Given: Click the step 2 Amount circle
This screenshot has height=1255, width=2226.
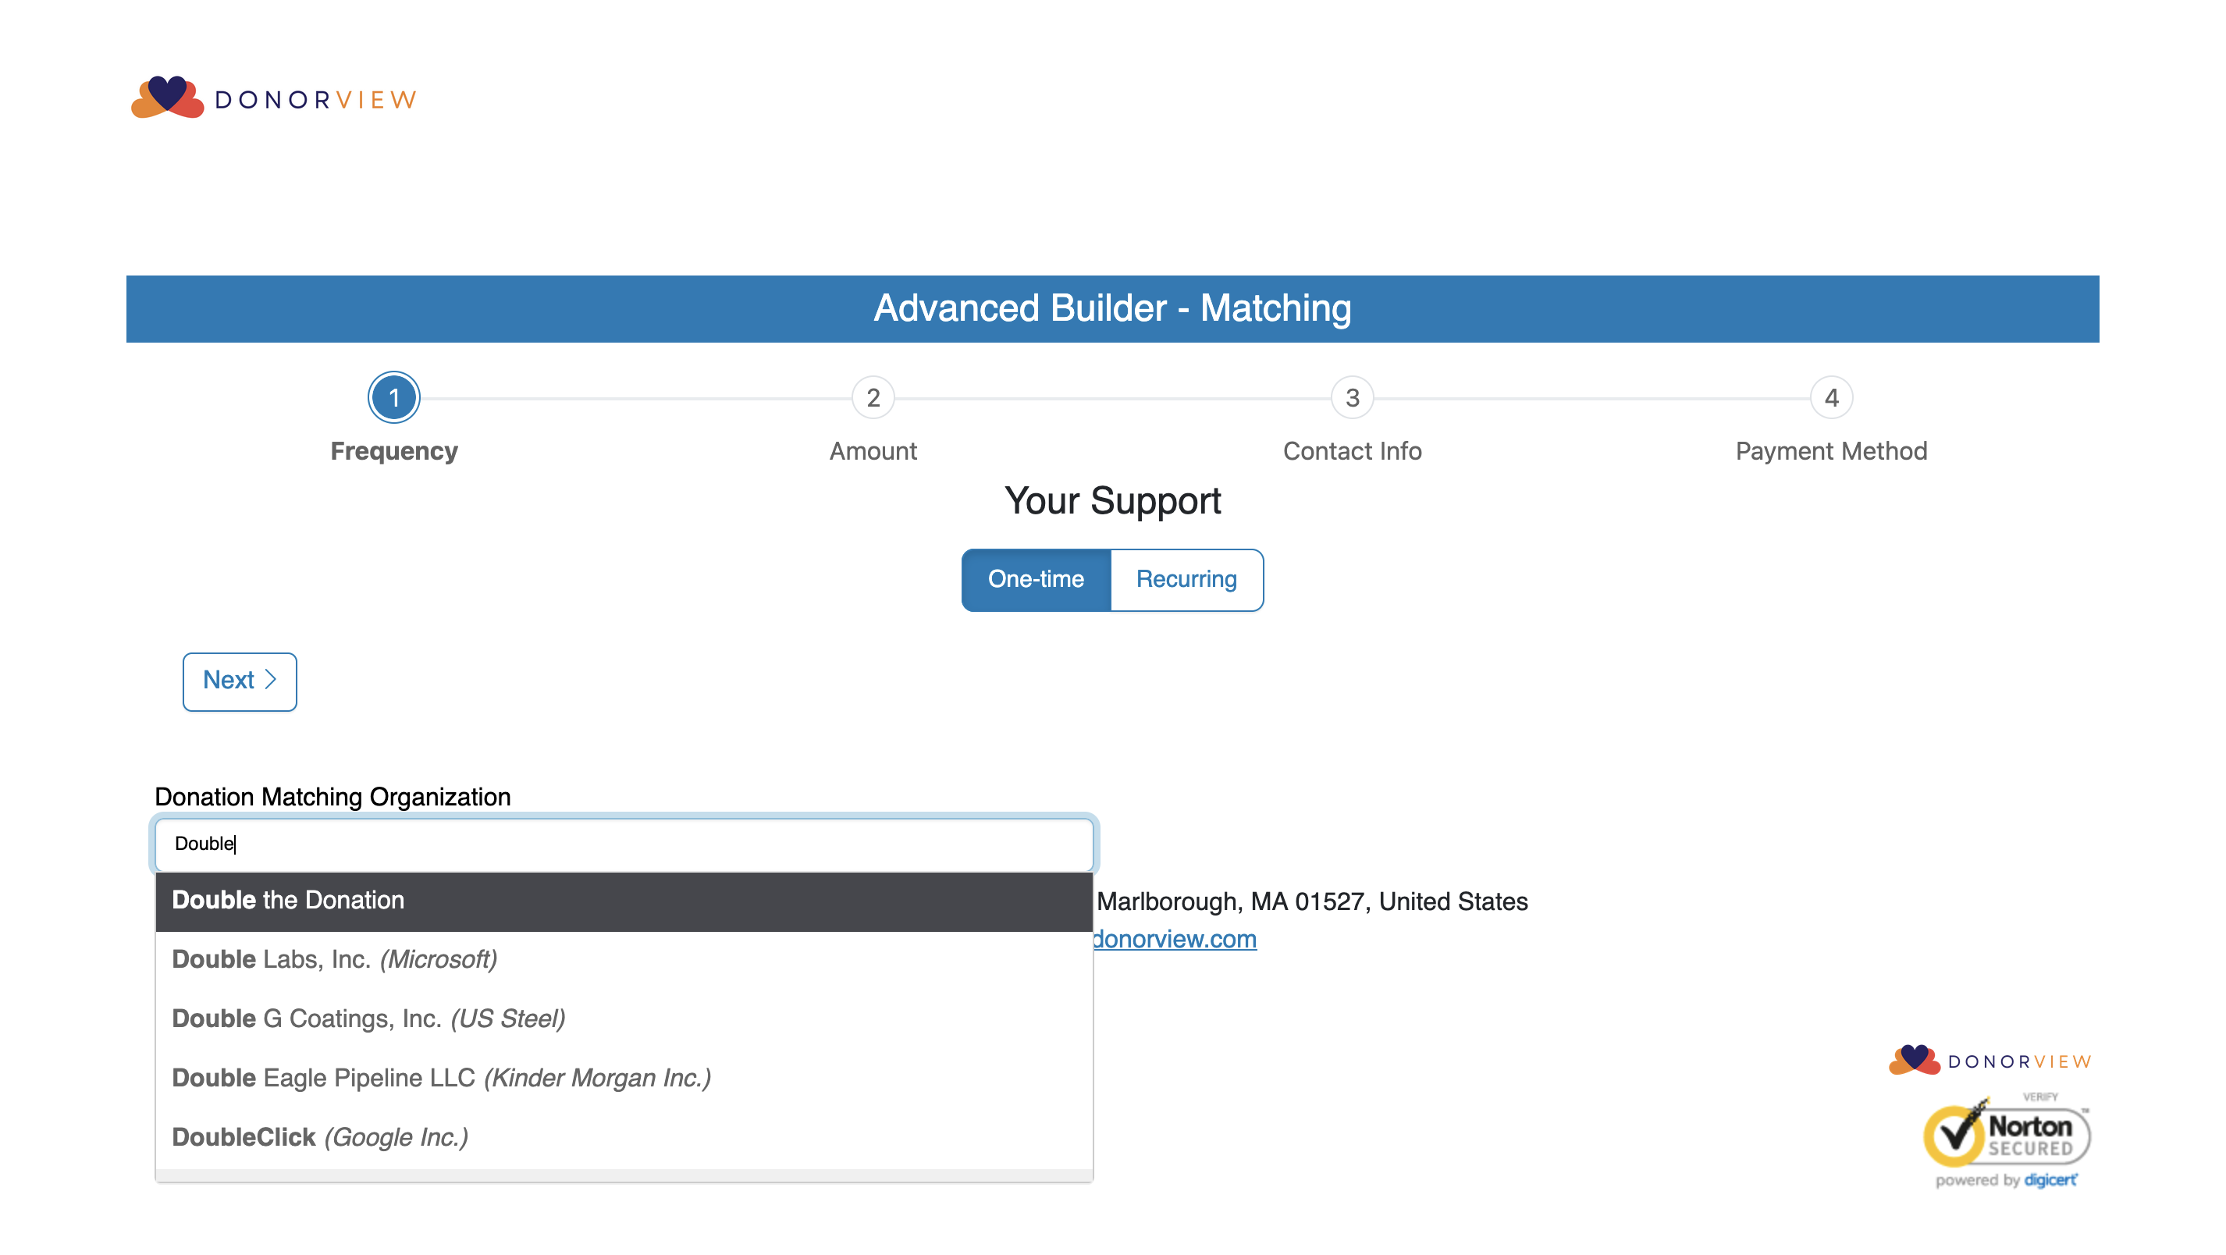Looking at the screenshot, I should [x=873, y=397].
